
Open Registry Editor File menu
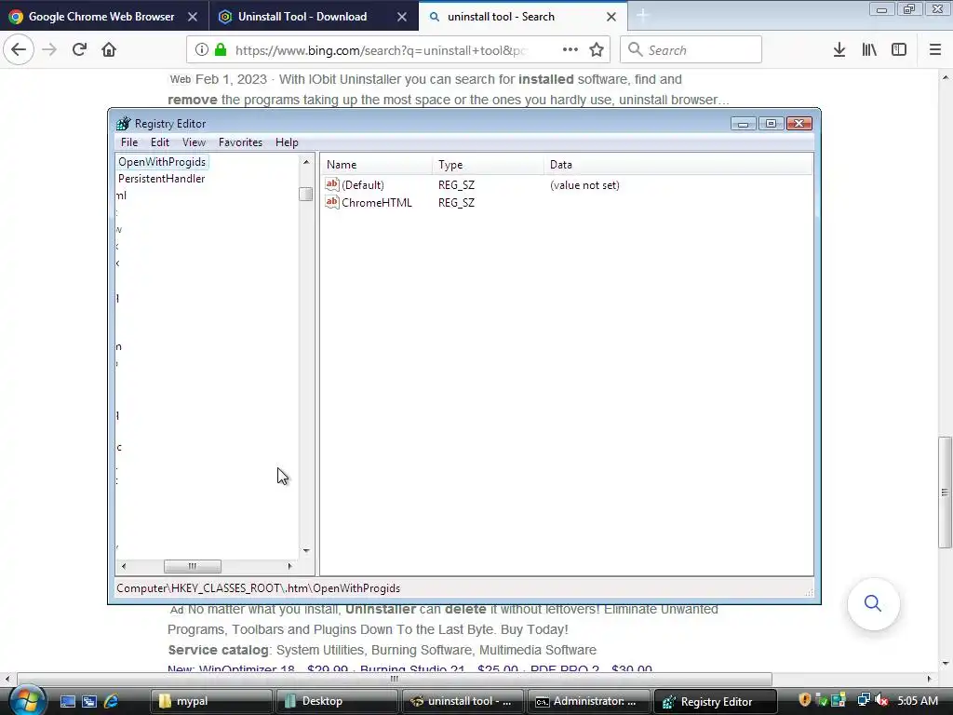[x=128, y=142]
